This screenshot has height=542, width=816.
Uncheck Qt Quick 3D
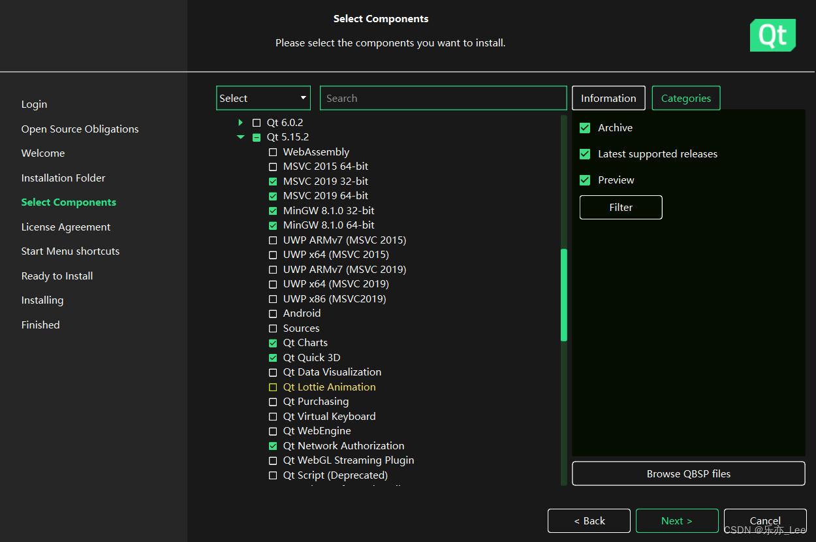pyautogui.click(x=273, y=358)
